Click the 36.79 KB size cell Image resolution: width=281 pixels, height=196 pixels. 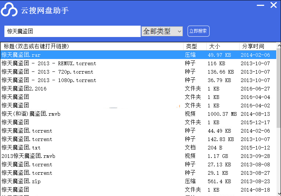[219, 80]
